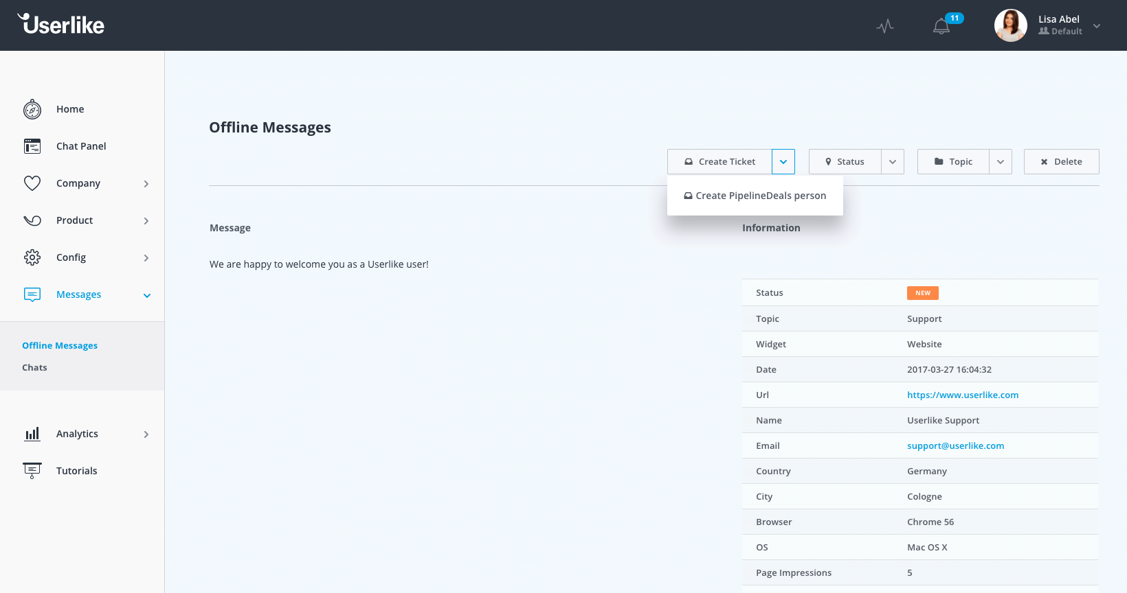Select Product in the sidebar
1127x593 pixels.
click(x=74, y=220)
